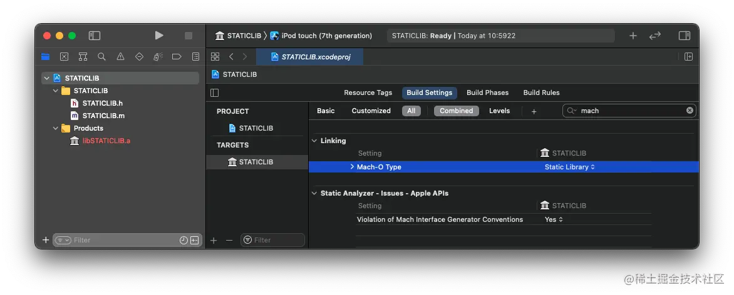The width and height of the screenshot is (734, 295).
Task: Go back in editor history
Action: click(231, 57)
